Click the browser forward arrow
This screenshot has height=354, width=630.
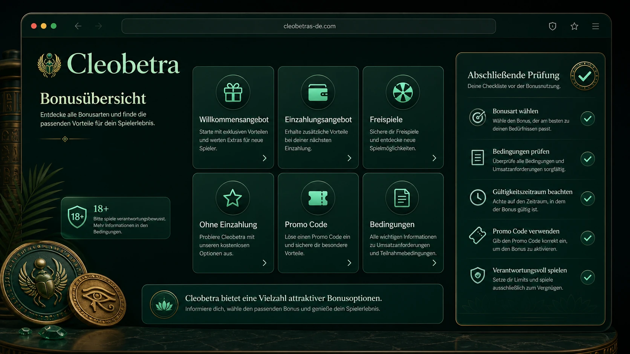point(98,26)
